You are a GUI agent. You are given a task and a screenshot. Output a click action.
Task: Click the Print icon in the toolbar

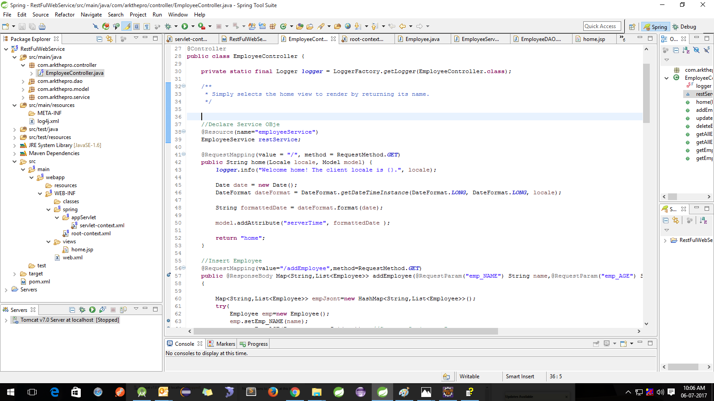(42, 26)
